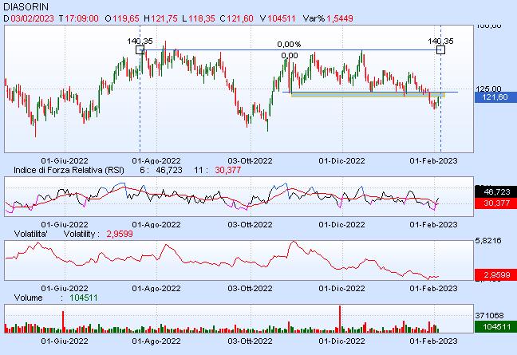
Task: Click the 01-Feb-2023 date under the price chart
Action: click(433, 161)
